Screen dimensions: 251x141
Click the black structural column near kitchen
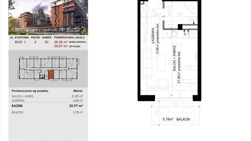tap(180, 27)
